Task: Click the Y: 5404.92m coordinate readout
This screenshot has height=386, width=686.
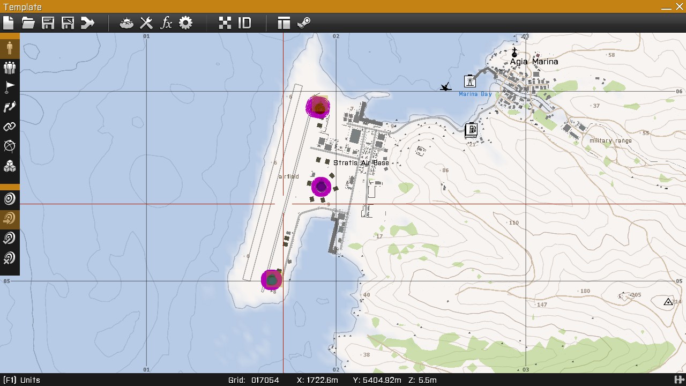Action: [377, 380]
